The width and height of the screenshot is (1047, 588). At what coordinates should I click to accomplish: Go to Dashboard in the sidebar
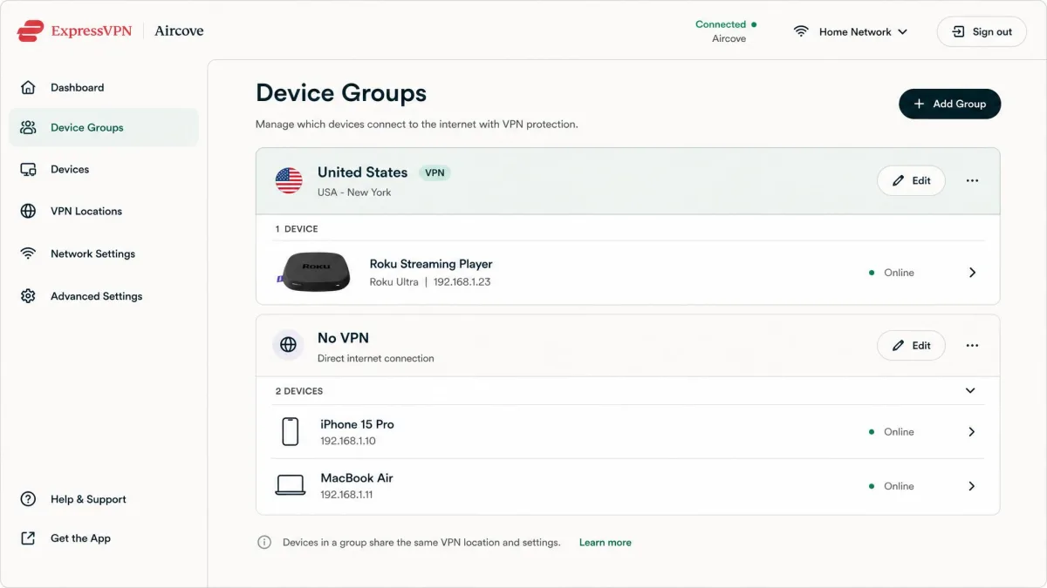(x=104, y=87)
